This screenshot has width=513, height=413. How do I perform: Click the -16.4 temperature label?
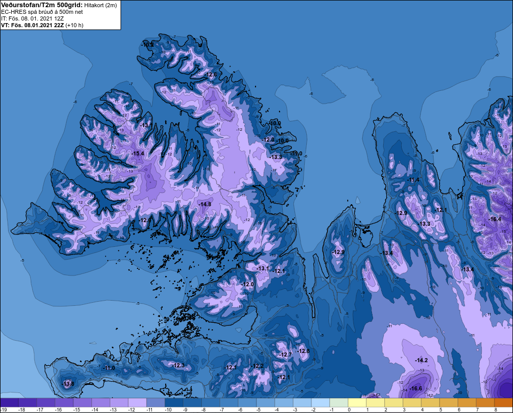pyautogui.click(x=495, y=219)
